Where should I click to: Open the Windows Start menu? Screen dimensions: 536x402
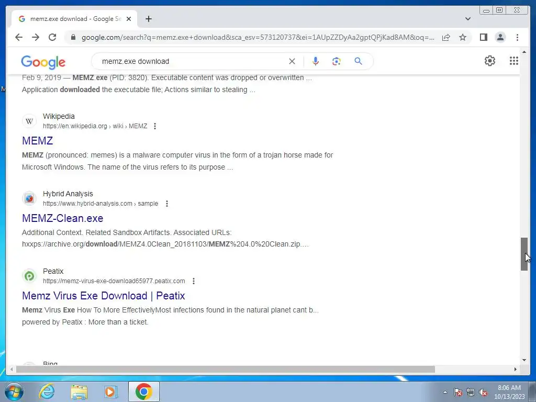(14, 392)
